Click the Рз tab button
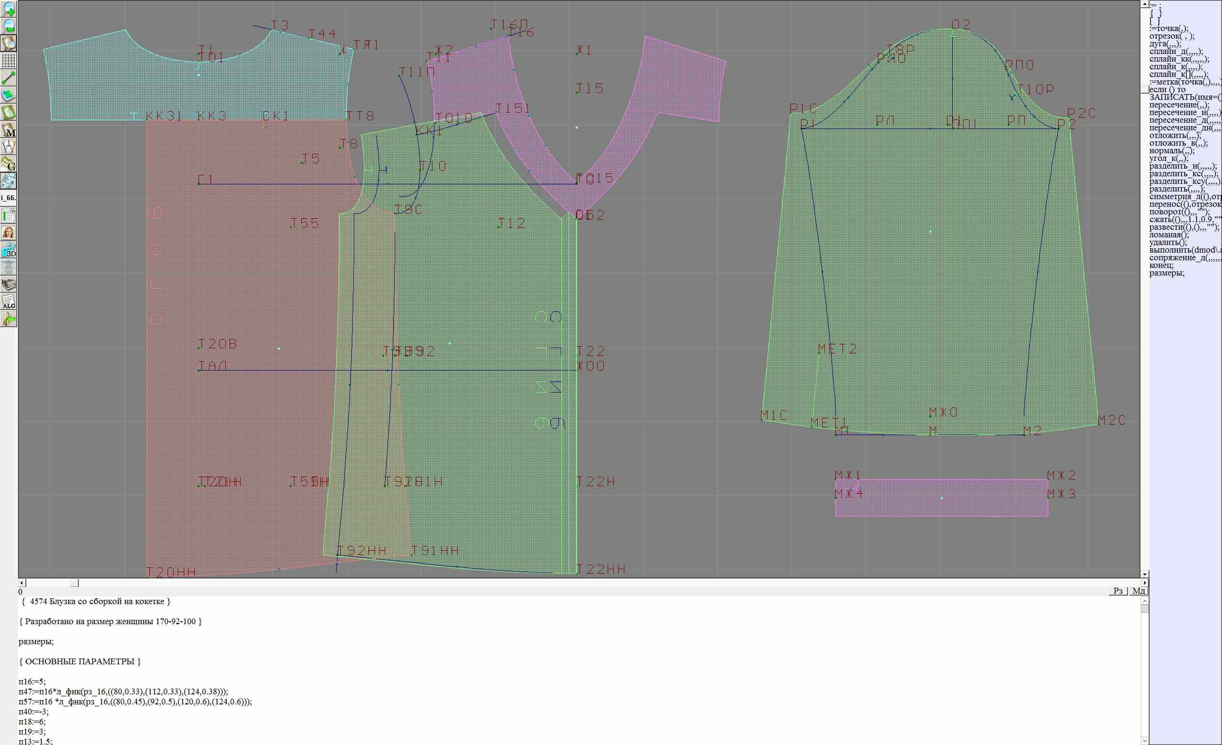 pyautogui.click(x=1118, y=591)
